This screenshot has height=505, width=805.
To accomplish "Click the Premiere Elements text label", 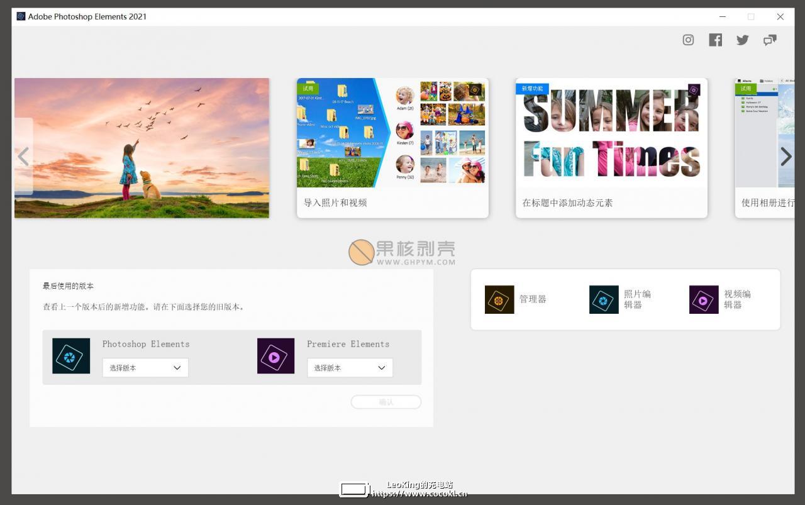I will (x=348, y=344).
